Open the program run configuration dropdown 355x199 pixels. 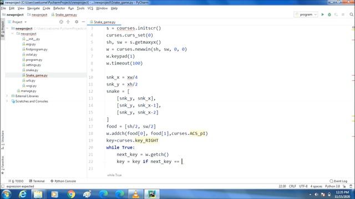tap(306, 15)
